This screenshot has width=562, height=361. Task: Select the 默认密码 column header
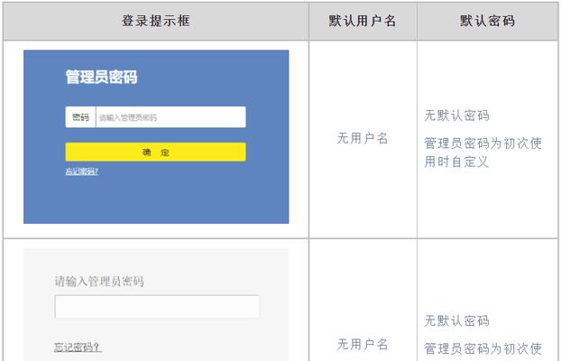(488, 21)
